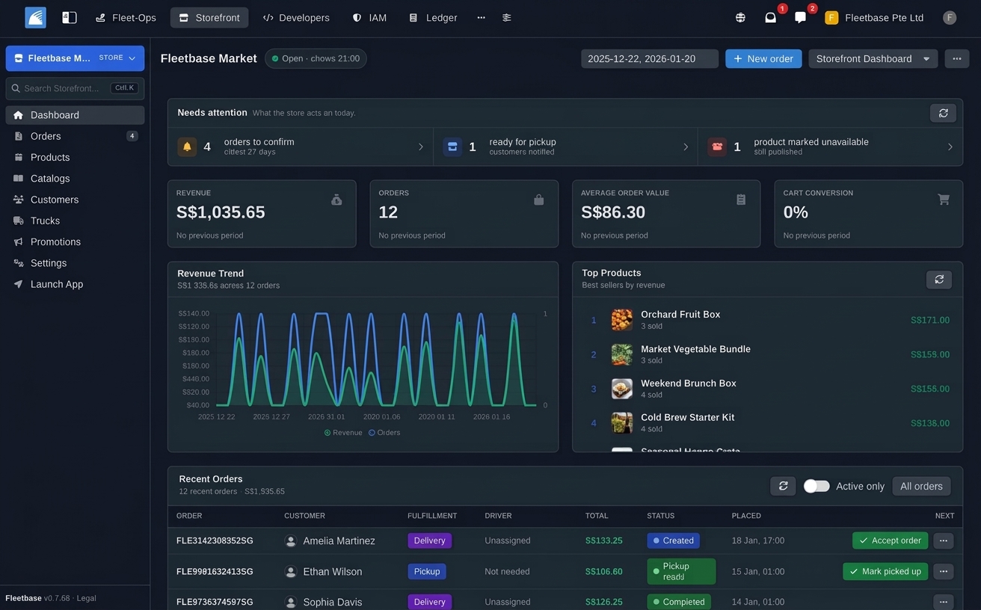Click the All orders button
The image size is (981, 610).
921,486
